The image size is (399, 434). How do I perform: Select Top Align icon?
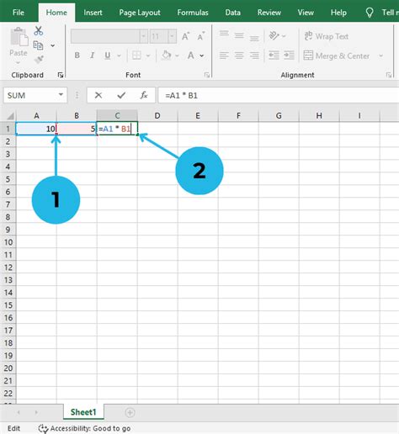(x=224, y=34)
